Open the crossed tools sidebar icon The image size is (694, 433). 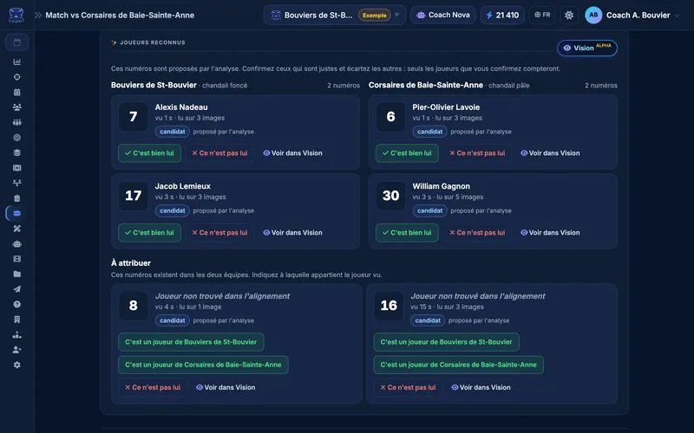click(16, 229)
